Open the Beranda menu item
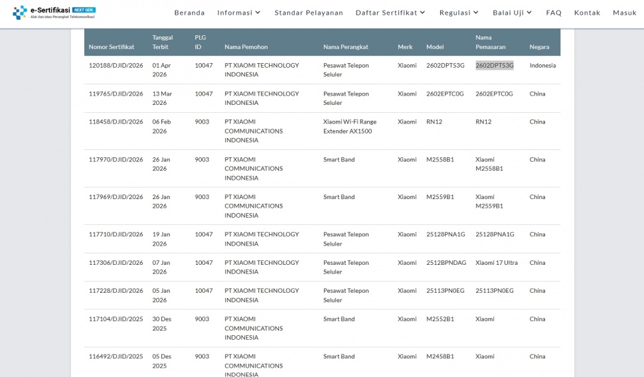This screenshot has height=377, width=644. [189, 13]
